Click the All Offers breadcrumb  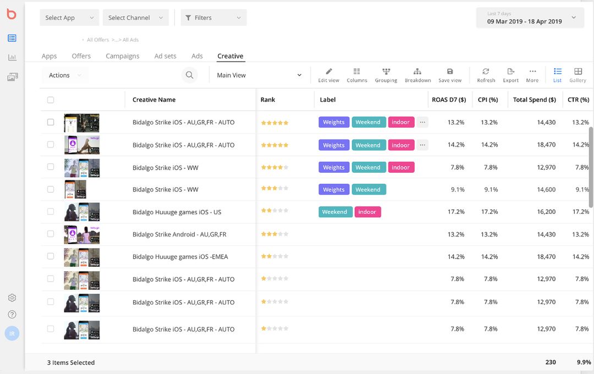tap(98, 40)
